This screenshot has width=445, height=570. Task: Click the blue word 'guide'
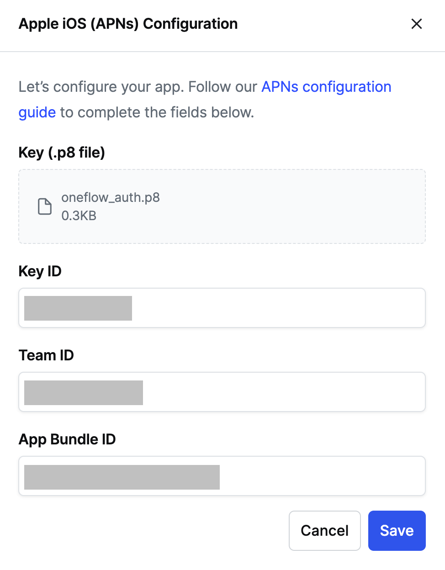37,112
